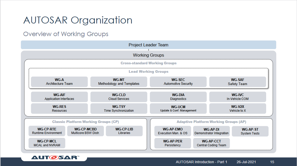Select WG-UCM Update & Conf. Management box
The width and height of the screenshot is (297, 166).
178,108
